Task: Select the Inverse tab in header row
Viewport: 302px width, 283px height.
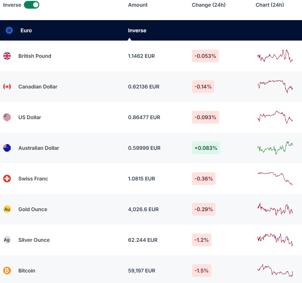Action: point(137,30)
